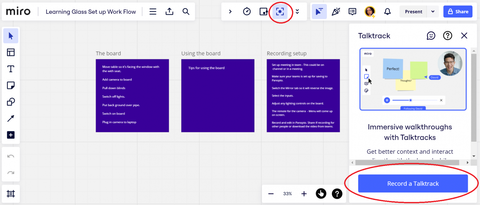Open the Reactions confetti icon
Image resolution: width=480 pixels, height=205 pixels.
click(336, 11)
